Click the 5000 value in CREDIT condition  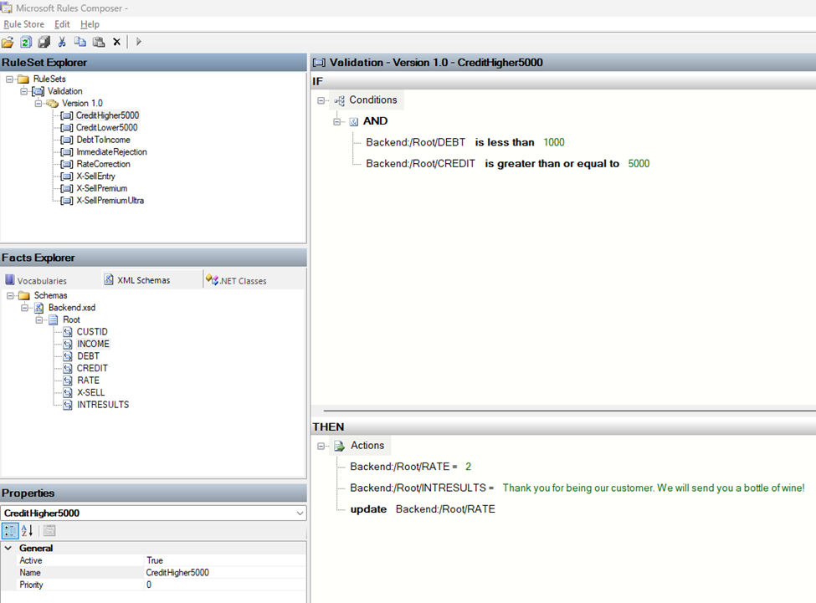639,164
